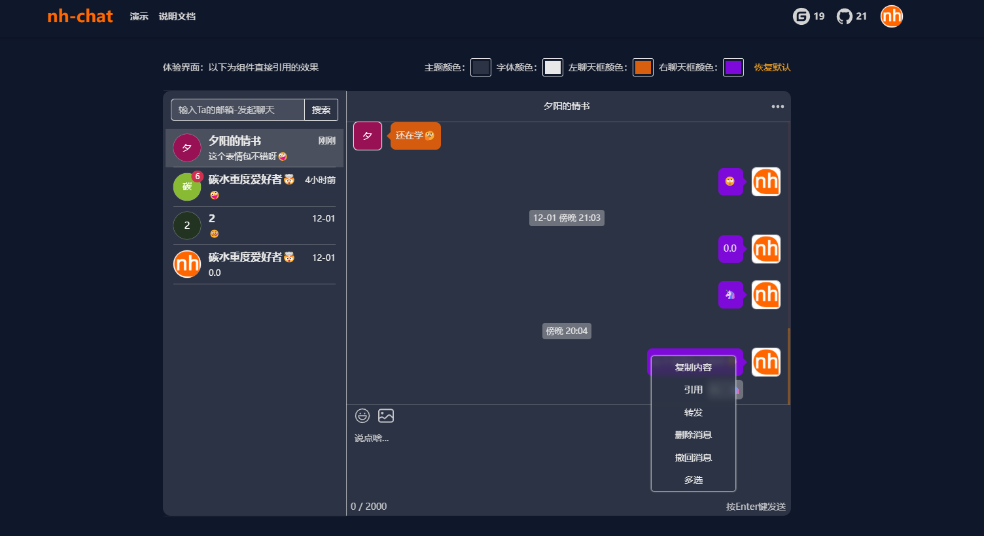The width and height of the screenshot is (984, 536).
Task: Open the 左聊天框颜色 orange color swatch
Action: [642, 67]
